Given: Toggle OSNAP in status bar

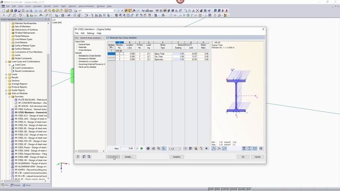Looking at the screenshot, I should tap(234, 189).
